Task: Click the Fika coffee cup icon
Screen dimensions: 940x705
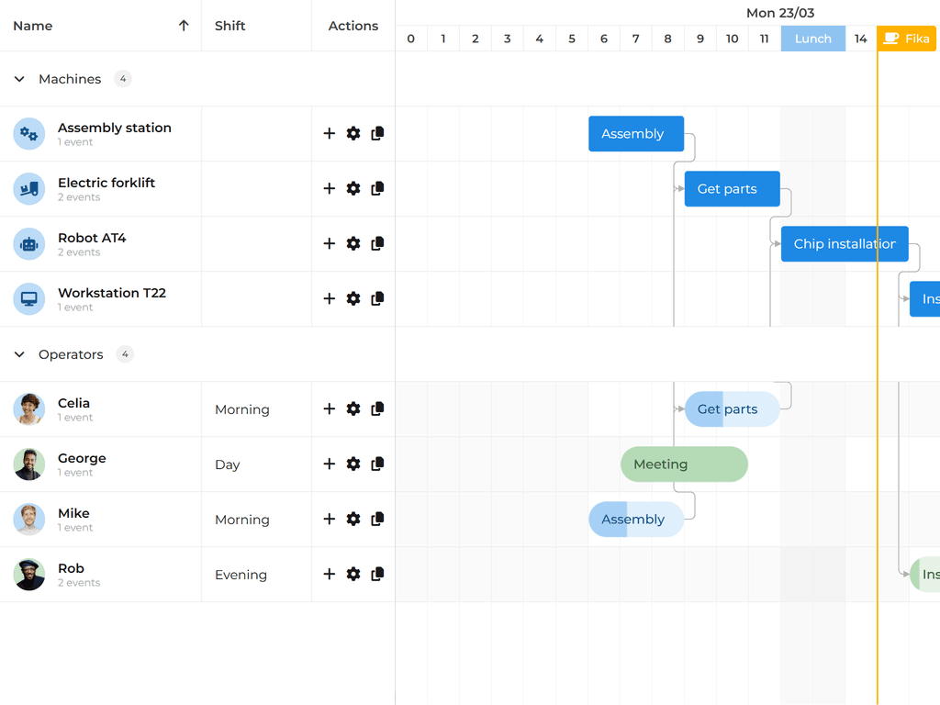Action: (890, 38)
